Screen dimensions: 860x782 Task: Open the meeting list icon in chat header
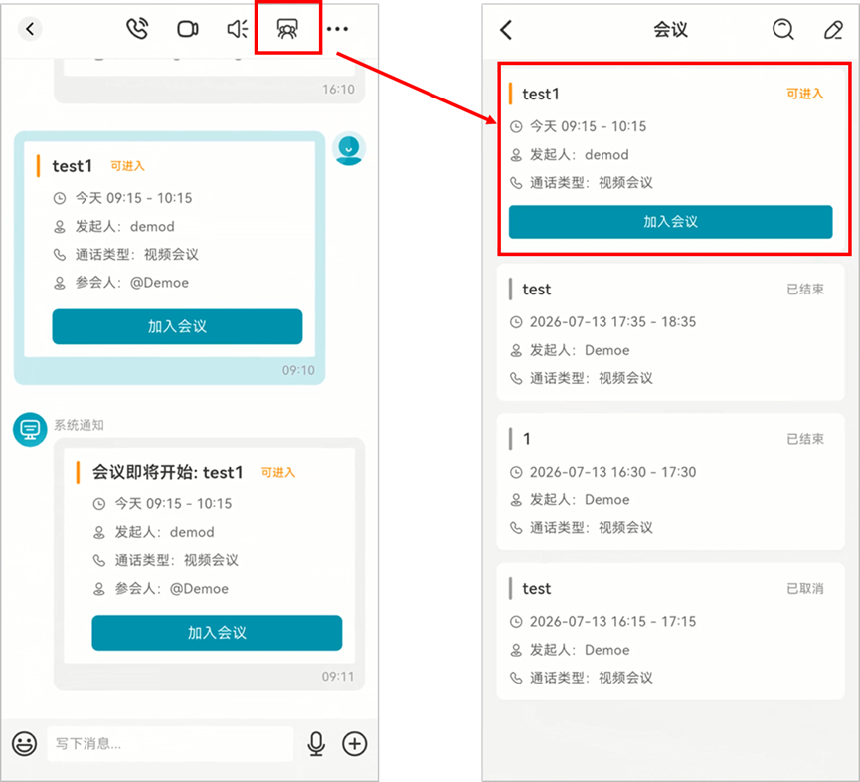(287, 29)
